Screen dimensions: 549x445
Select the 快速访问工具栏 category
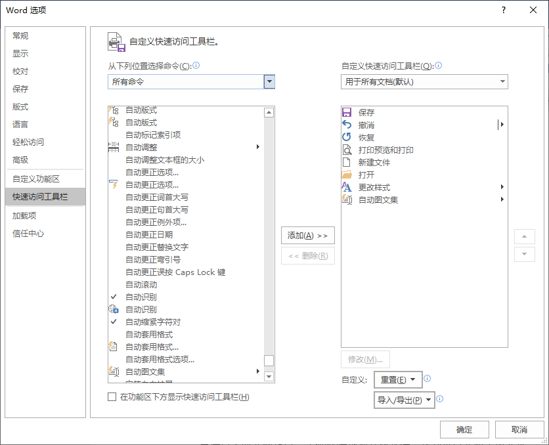45,197
